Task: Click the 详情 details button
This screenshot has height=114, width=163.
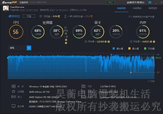Action: [29, 16]
